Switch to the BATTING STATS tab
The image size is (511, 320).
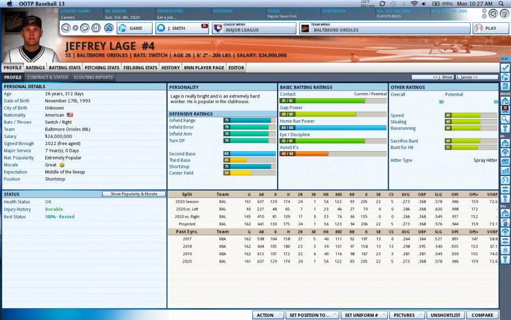65,68
